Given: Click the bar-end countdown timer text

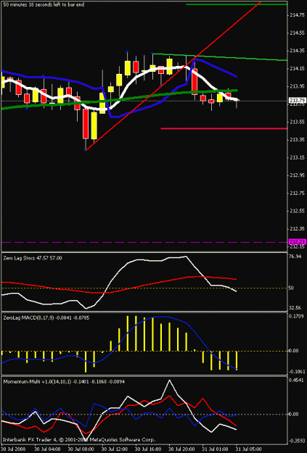Looking at the screenshot, I should pyautogui.click(x=44, y=4).
